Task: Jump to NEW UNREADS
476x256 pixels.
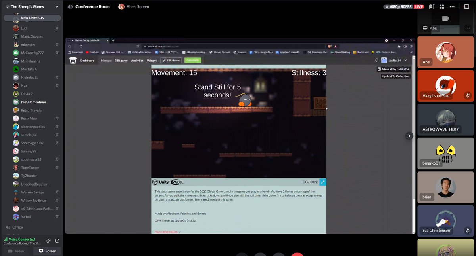Action: click(x=33, y=18)
